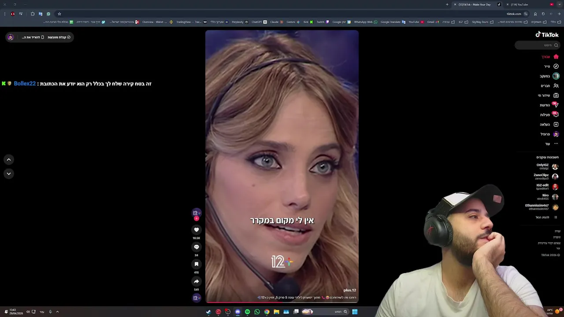Open File Explorer from the taskbar
Viewport: 564px width, 317px height.
[x=276, y=312]
